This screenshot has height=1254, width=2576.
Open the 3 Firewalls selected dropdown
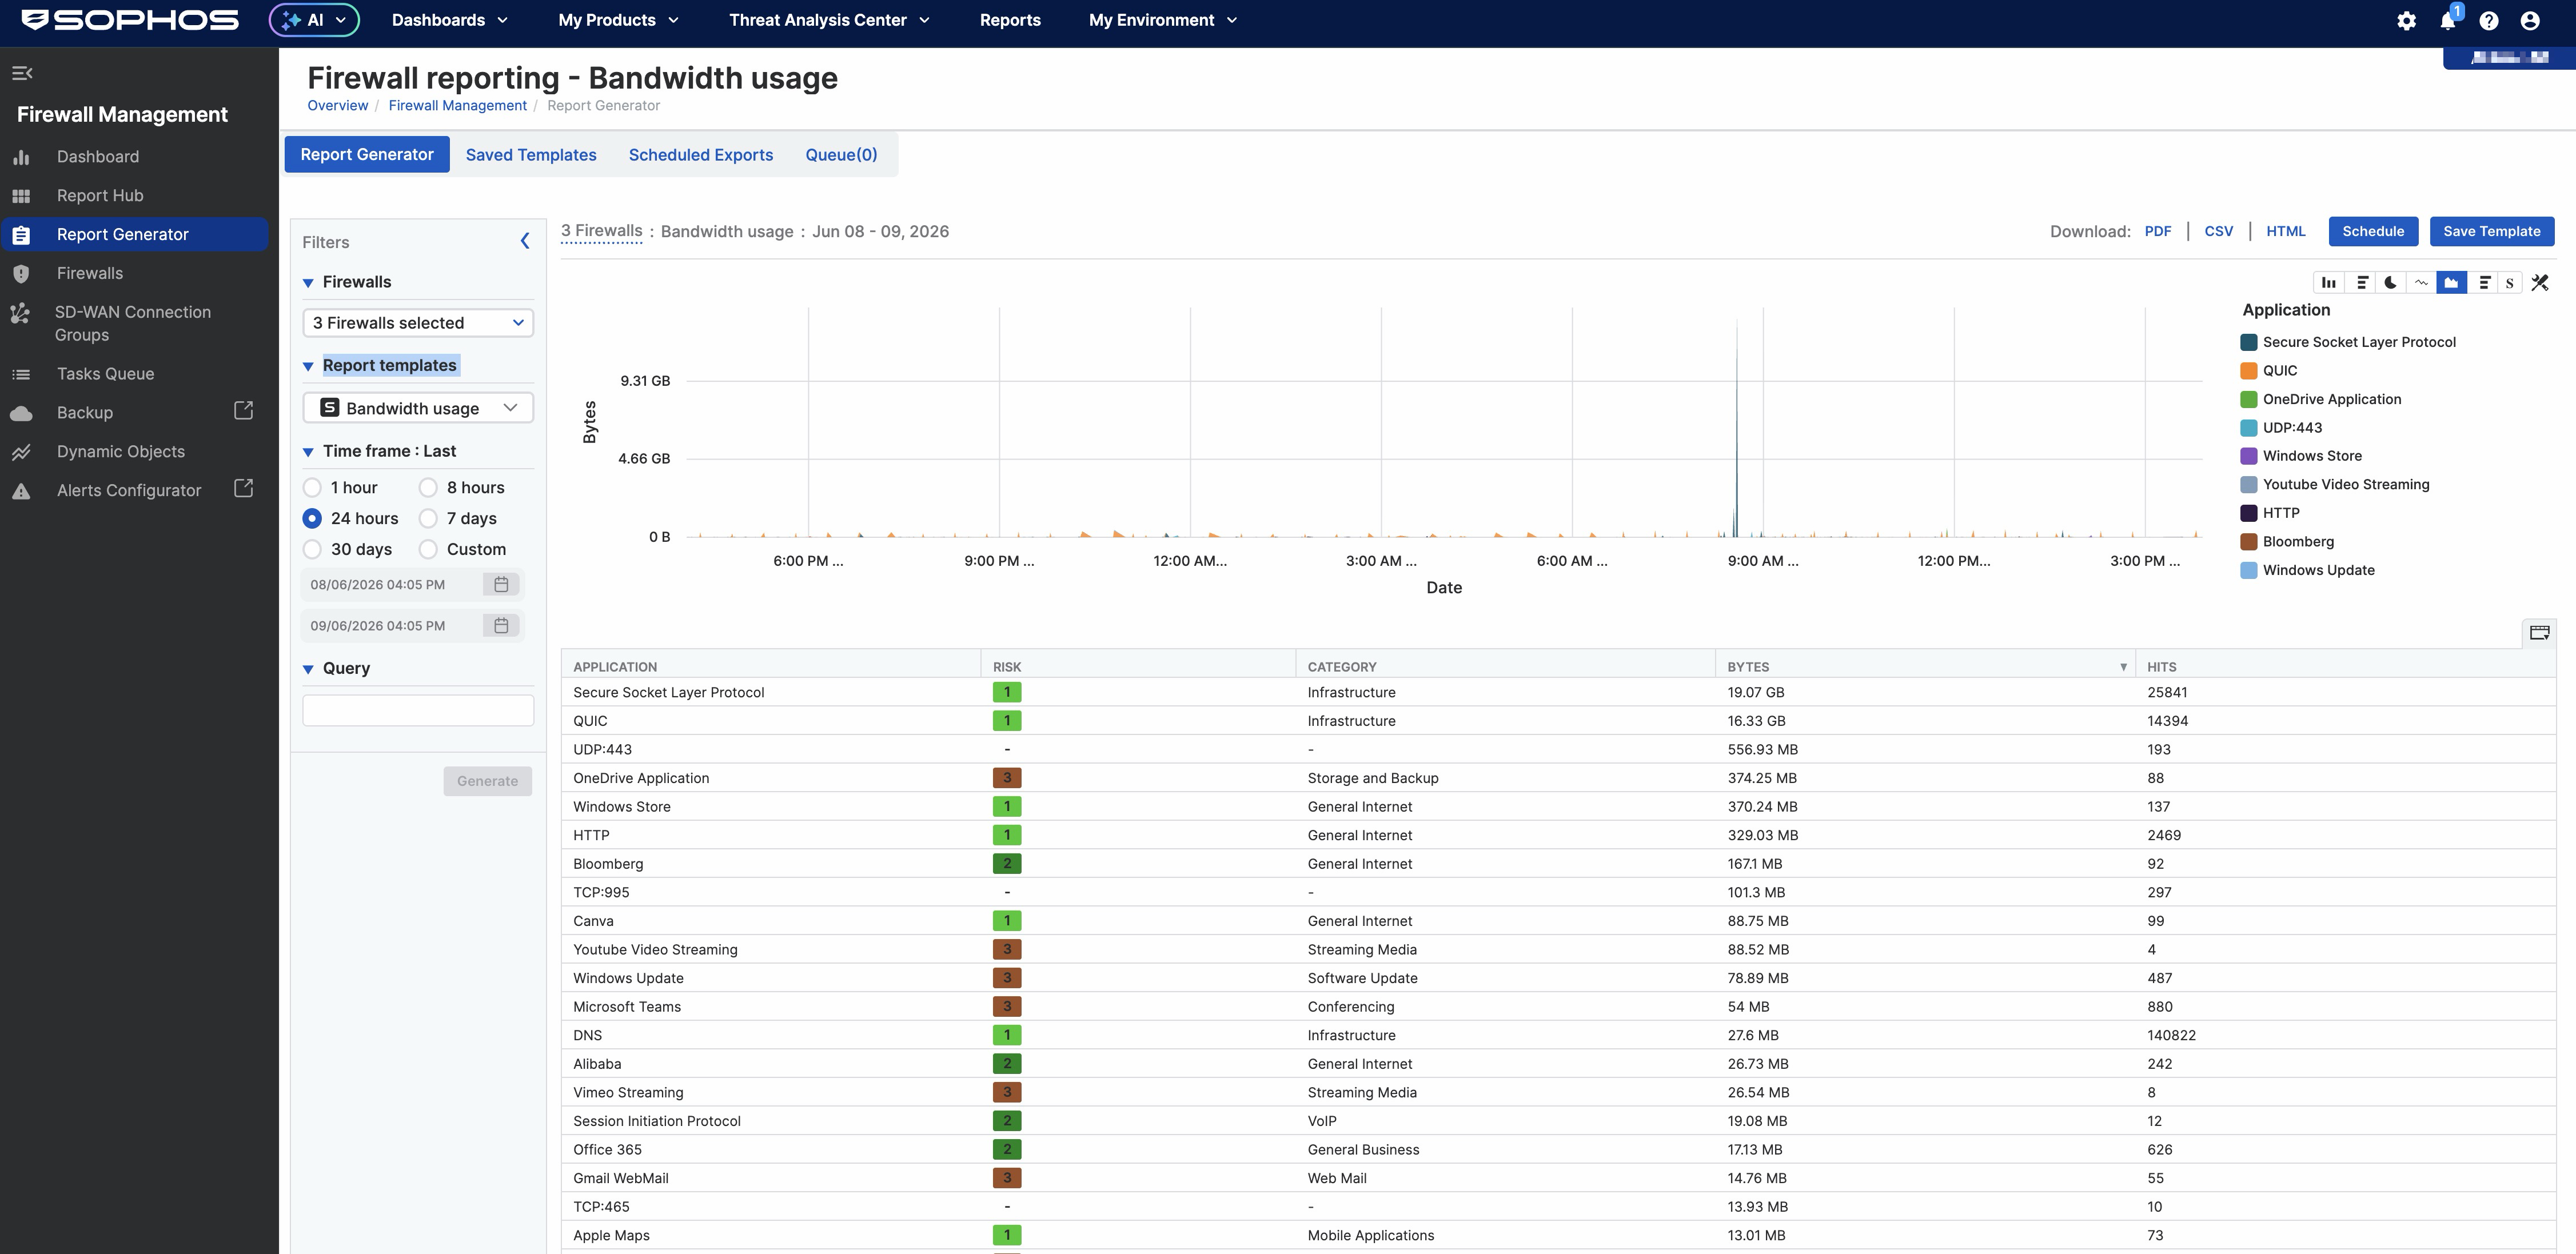[x=418, y=323]
